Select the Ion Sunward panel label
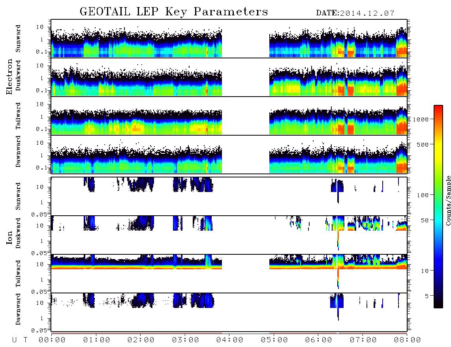Viewport: 451px width, 347px height. (x=18, y=196)
